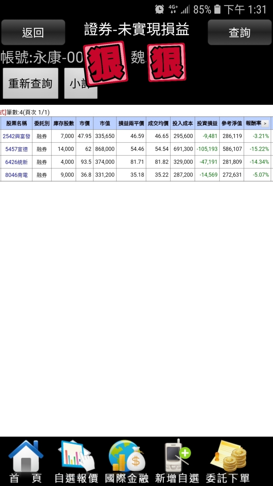Viewport: 273px width, 486px height.
Task: Open 委託下單 place order icon
Action: 227,461
